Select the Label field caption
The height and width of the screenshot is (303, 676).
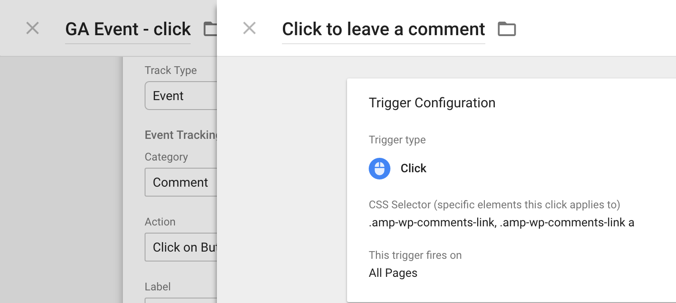click(x=158, y=287)
